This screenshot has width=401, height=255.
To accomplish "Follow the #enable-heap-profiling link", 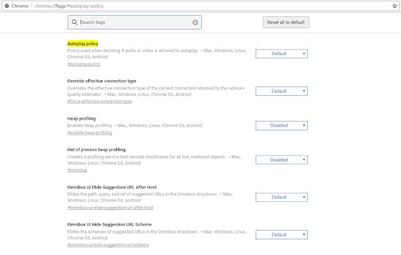I will tap(90, 133).
